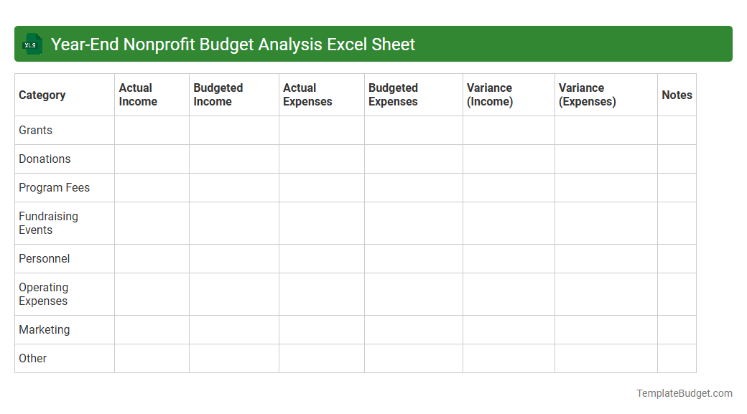
Task: Click the Donations row label
Action: click(45, 159)
